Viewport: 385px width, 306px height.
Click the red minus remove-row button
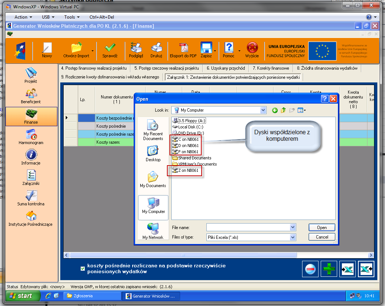[310, 269]
